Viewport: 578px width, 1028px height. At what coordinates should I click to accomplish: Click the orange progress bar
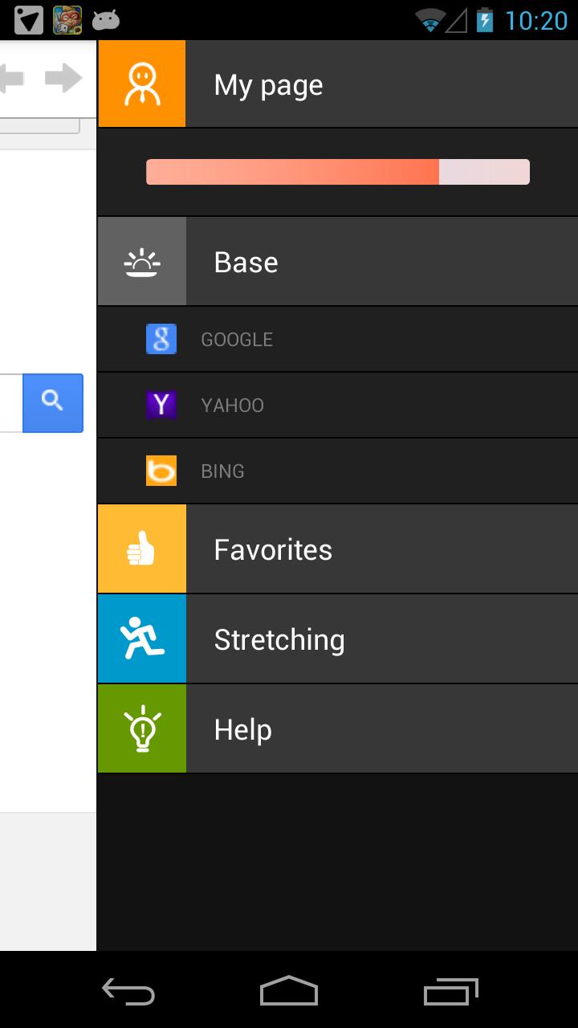(338, 172)
